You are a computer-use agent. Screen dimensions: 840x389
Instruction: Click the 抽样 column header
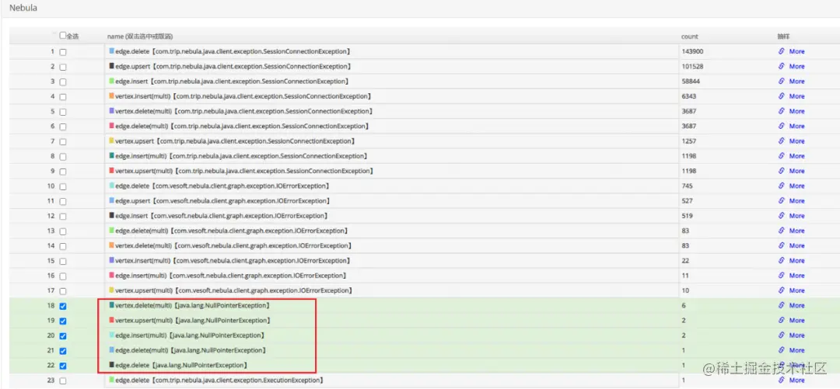pos(784,36)
